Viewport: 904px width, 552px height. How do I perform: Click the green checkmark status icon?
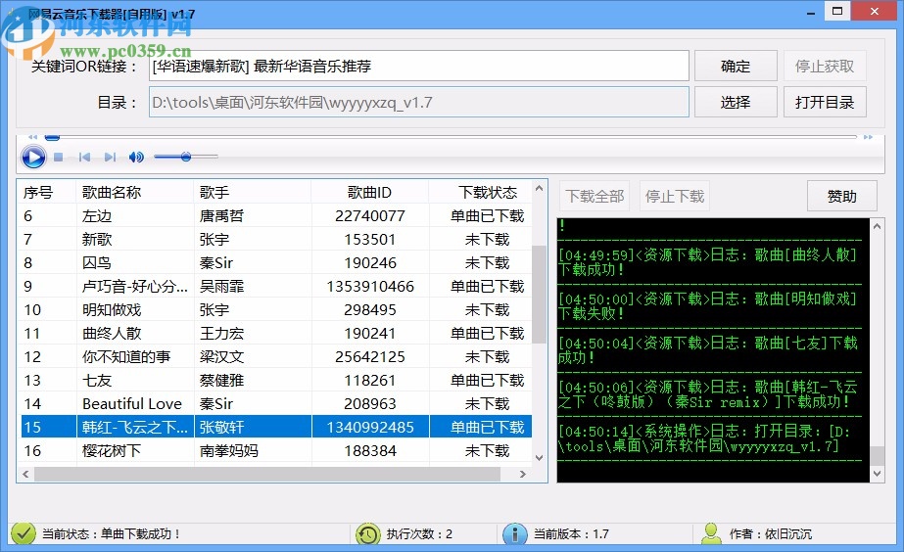click(24, 533)
